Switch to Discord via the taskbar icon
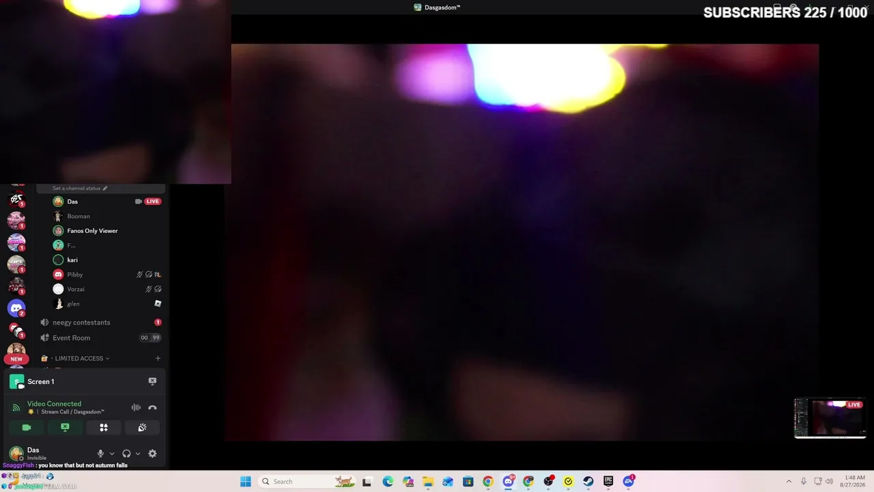The image size is (874, 492). pyautogui.click(x=508, y=482)
